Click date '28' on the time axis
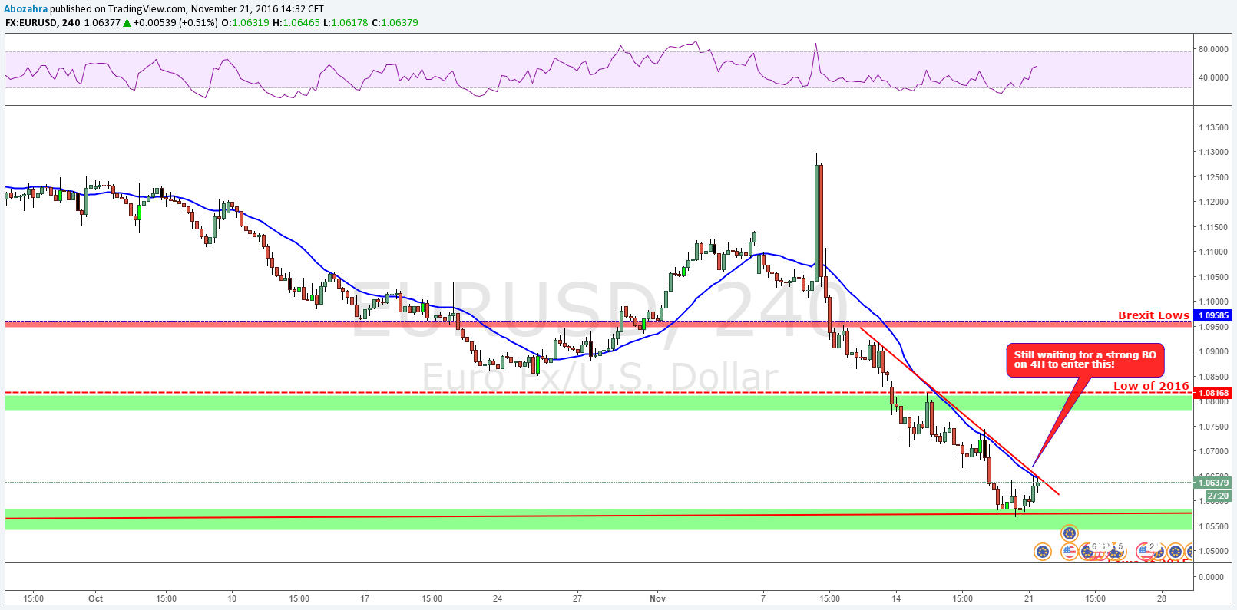The height and width of the screenshot is (610, 1237). pyautogui.click(x=1162, y=598)
